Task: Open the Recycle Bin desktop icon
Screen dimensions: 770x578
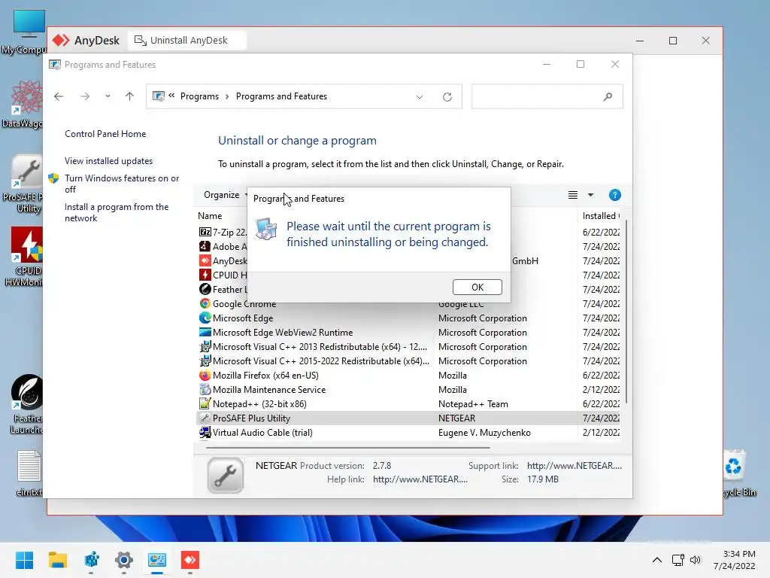Action: [x=736, y=473]
